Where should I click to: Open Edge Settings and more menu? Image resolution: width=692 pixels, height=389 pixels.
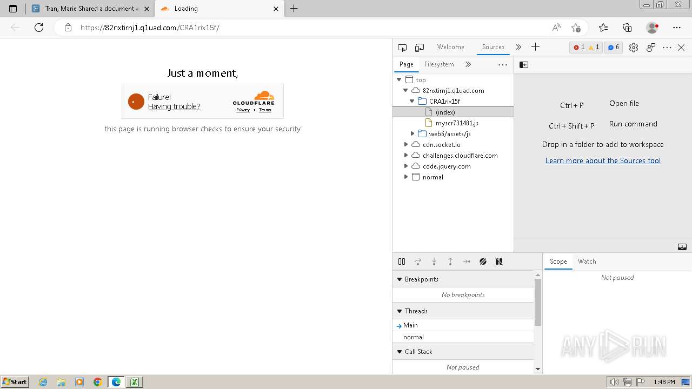coord(677,28)
